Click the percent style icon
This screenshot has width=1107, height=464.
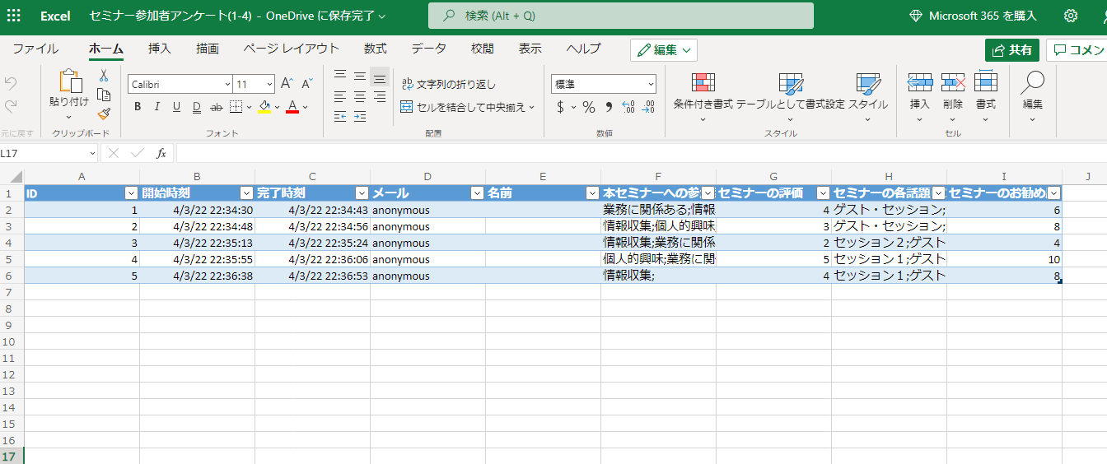coord(588,107)
